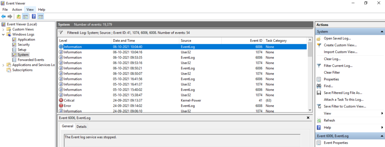This screenshot has width=385, height=147.
Task: Click Attach a Task To this Log
Action: pyautogui.click(x=344, y=100)
